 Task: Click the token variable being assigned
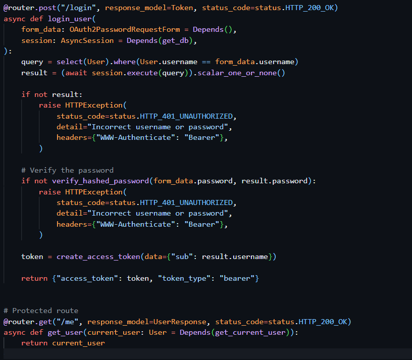[x=32, y=256]
